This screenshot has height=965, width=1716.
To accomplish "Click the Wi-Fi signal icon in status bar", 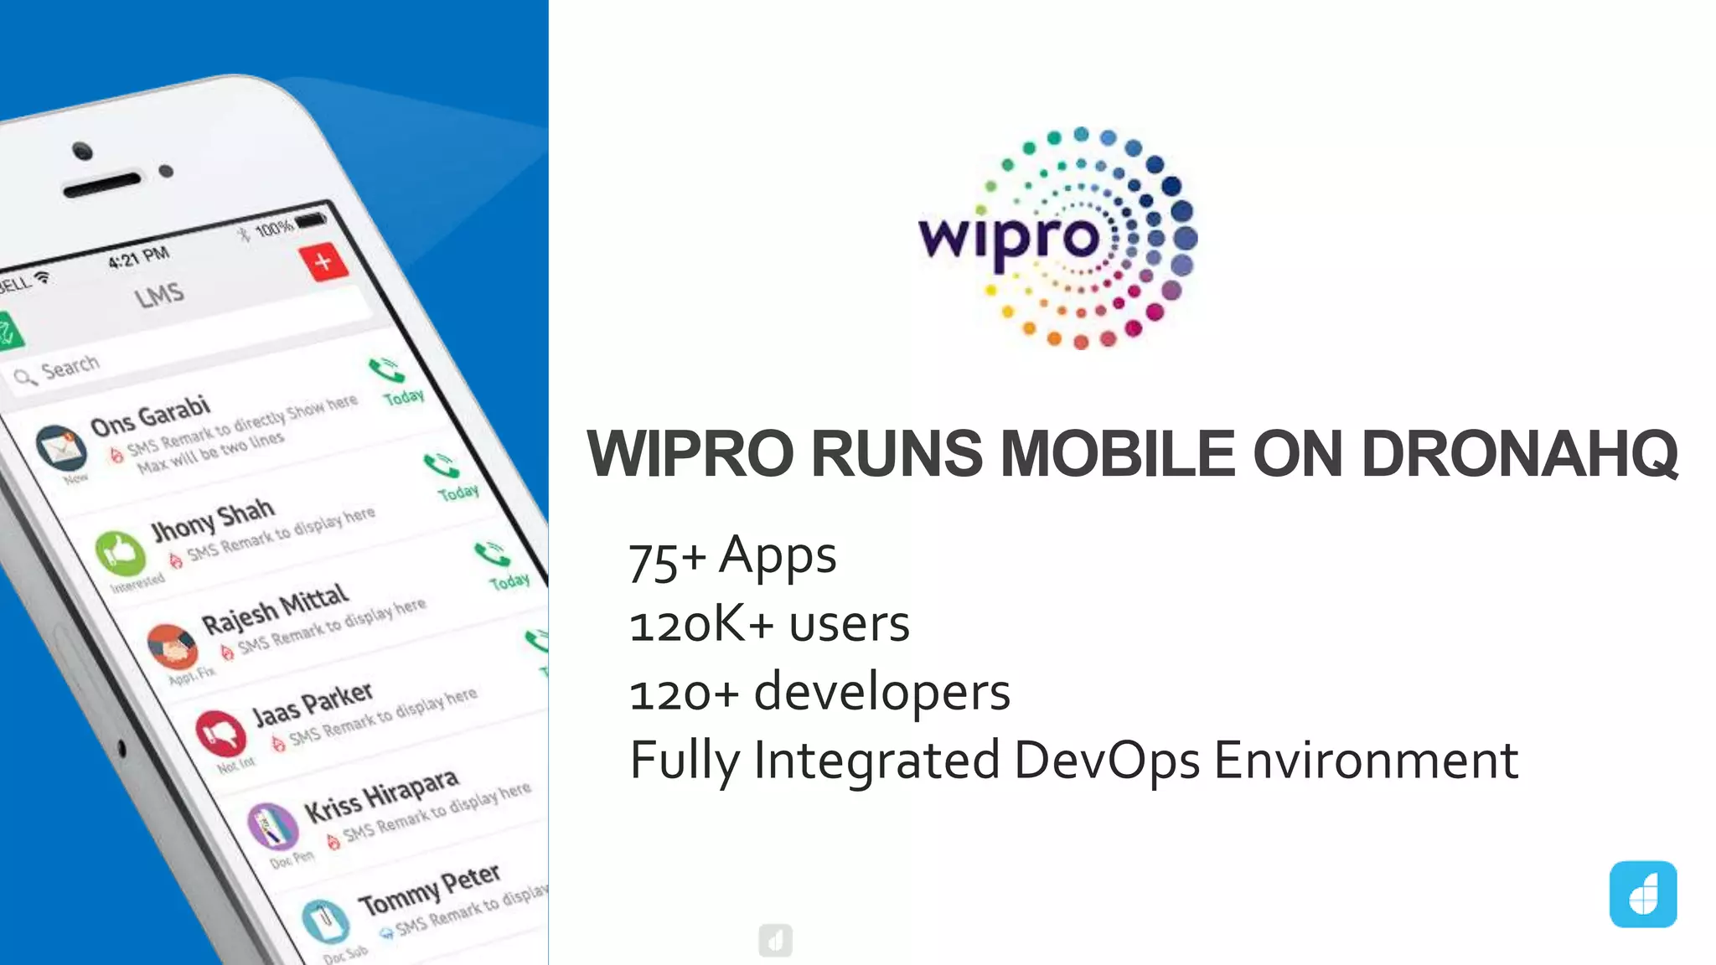I will 41,277.
